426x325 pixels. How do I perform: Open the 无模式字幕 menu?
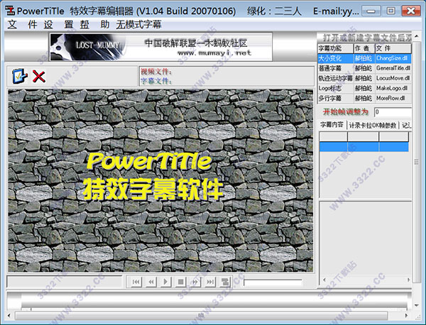[138, 25]
